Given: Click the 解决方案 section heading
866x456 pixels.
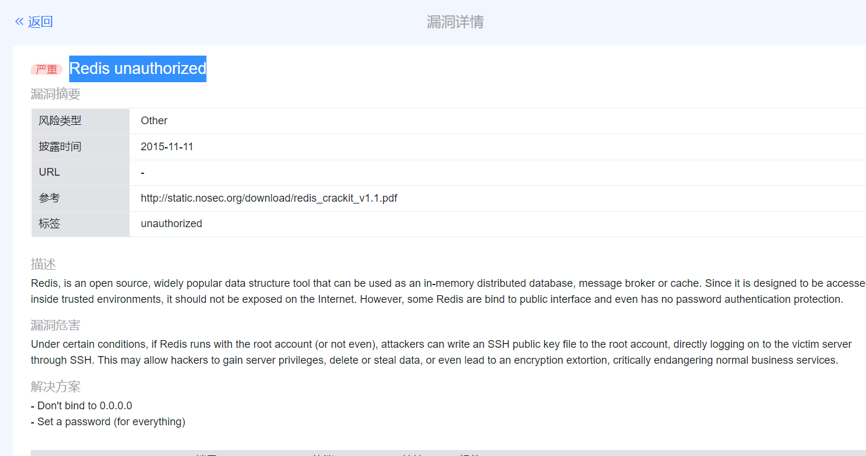Looking at the screenshot, I should [55, 386].
